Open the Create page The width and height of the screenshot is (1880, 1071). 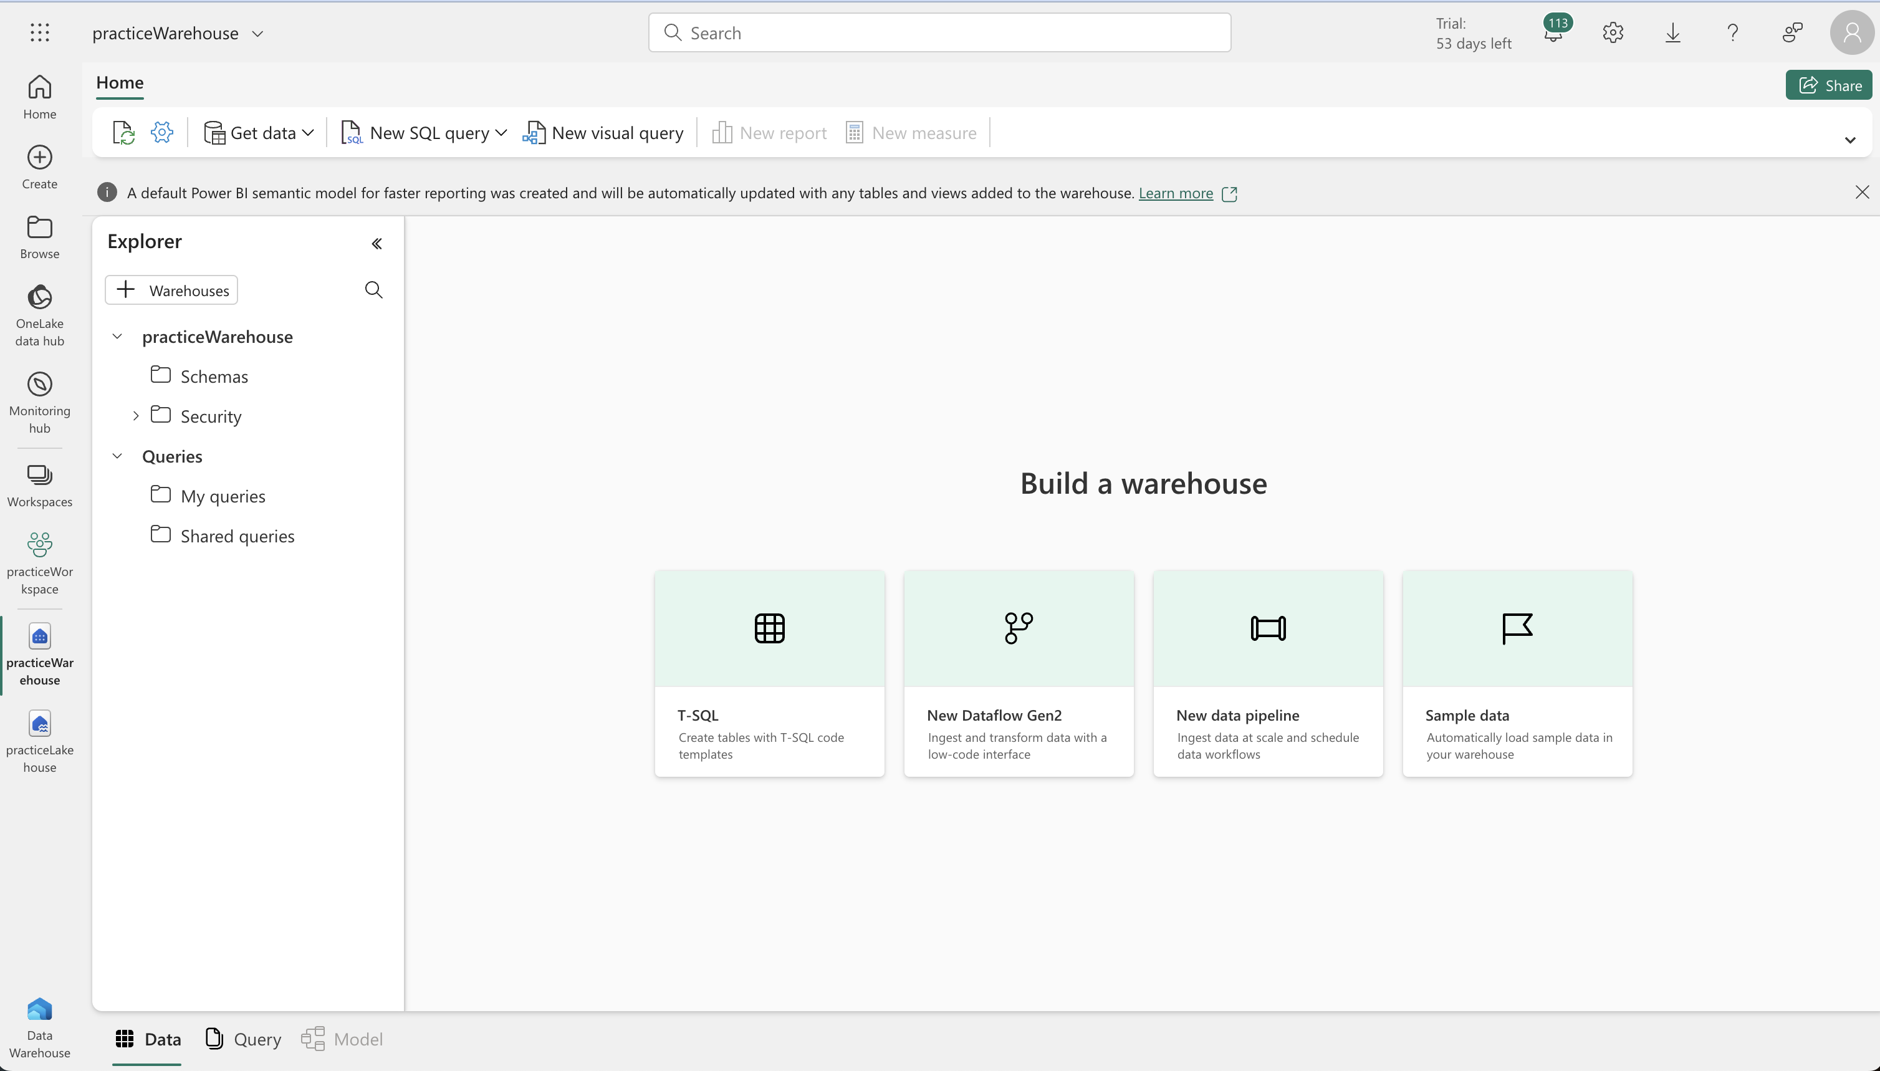point(40,168)
